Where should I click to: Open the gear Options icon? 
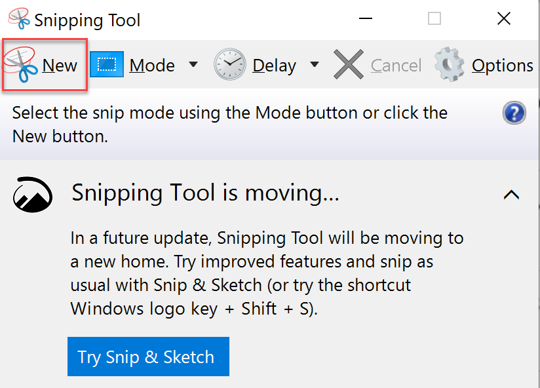point(449,64)
